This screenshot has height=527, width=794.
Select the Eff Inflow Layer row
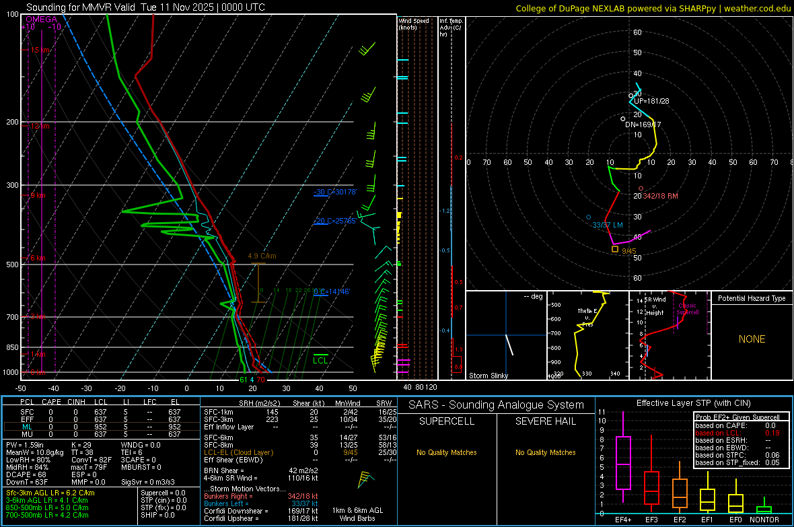point(300,427)
